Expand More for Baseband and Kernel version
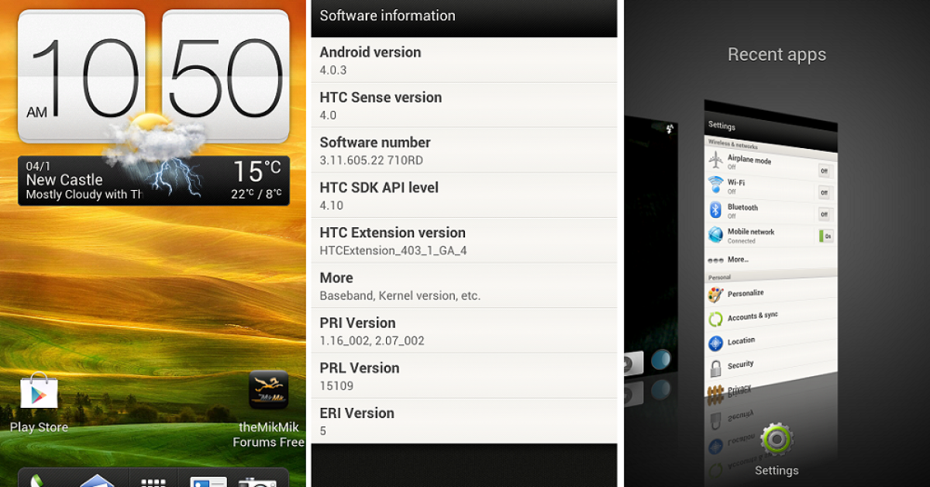930x487 pixels. pos(463,285)
